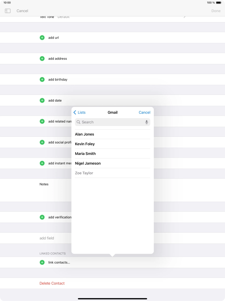The height and width of the screenshot is (301, 225).
Task: Tap the green plus beside link contacts
Action: pyautogui.click(x=42, y=262)
